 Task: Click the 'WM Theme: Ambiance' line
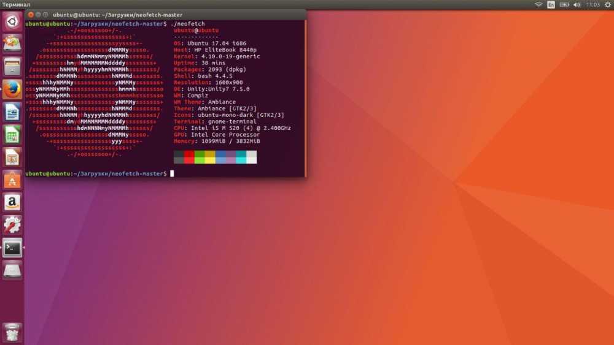point(205,102)
